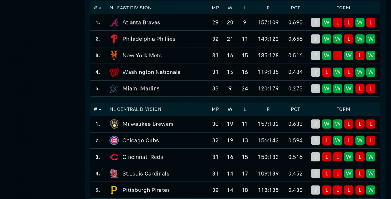
Task: Click the Milwaukee Brewers glove logo
Action: click(114, 124)
